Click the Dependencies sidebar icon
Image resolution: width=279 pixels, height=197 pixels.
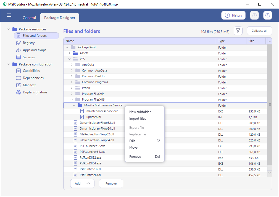(x=18, y=78)
